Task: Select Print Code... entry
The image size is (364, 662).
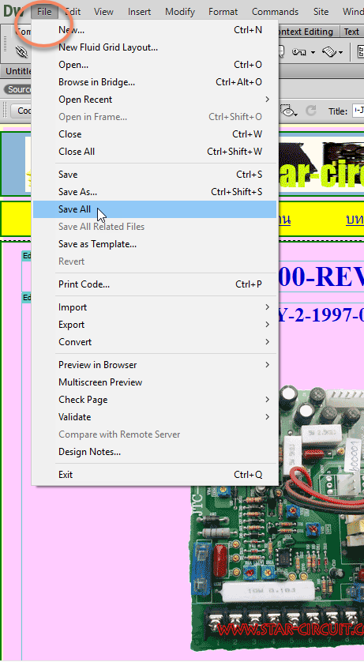Action: pos(155,284)
